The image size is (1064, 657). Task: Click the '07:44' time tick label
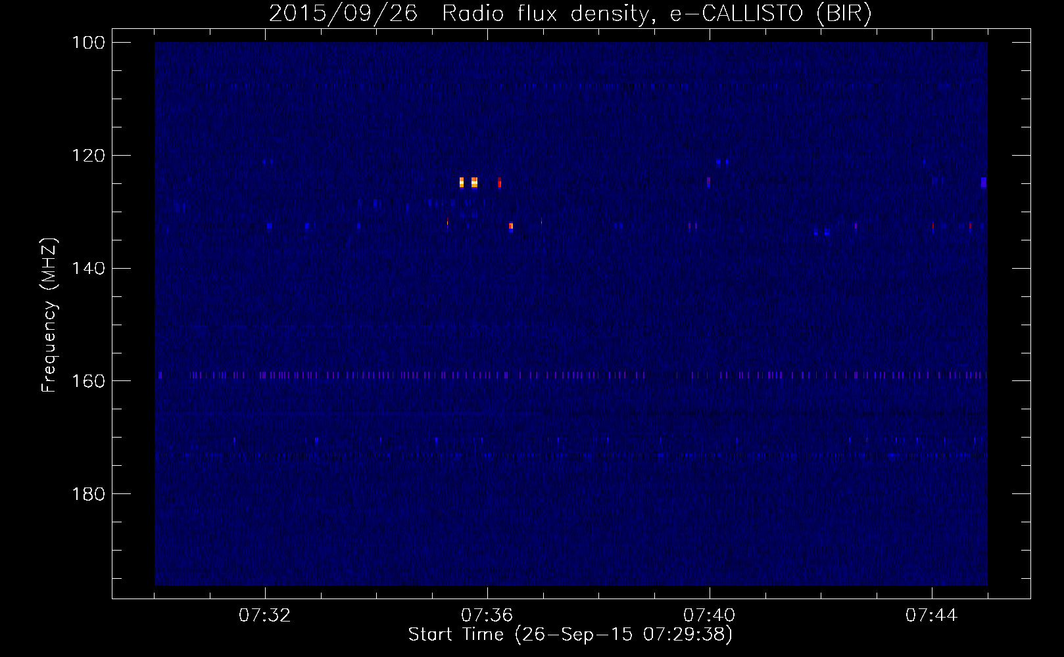(932, 616)
